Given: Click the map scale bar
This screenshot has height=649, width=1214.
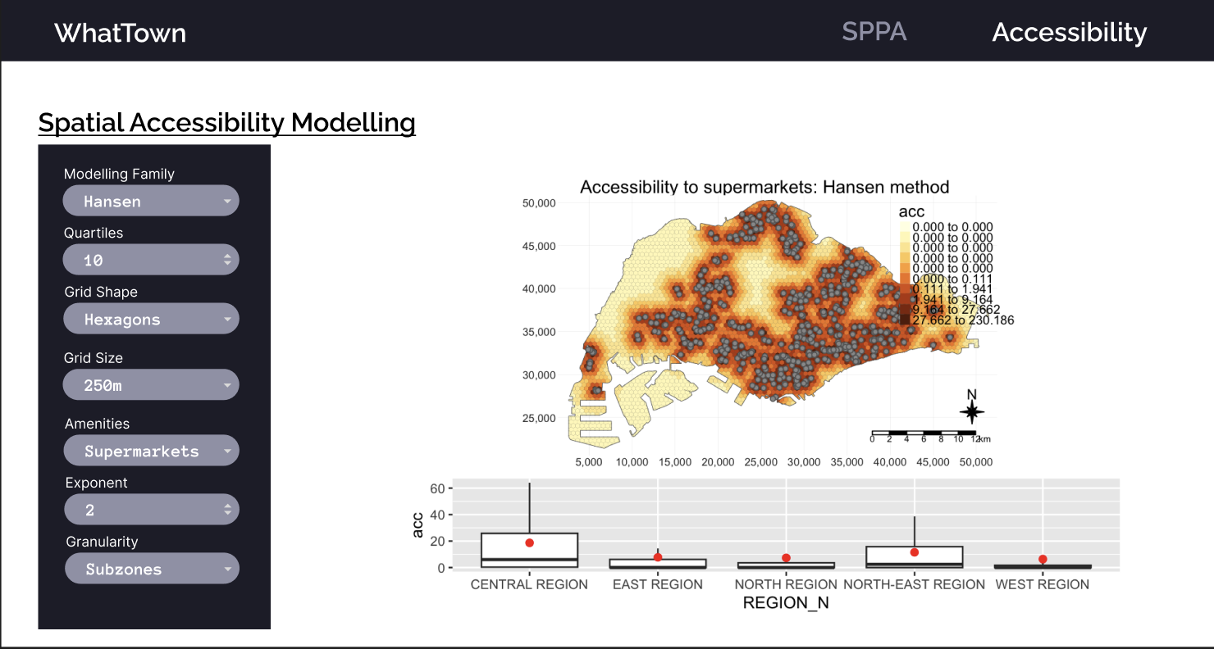Looking at the screenshot, I should (x=924, y=432).
